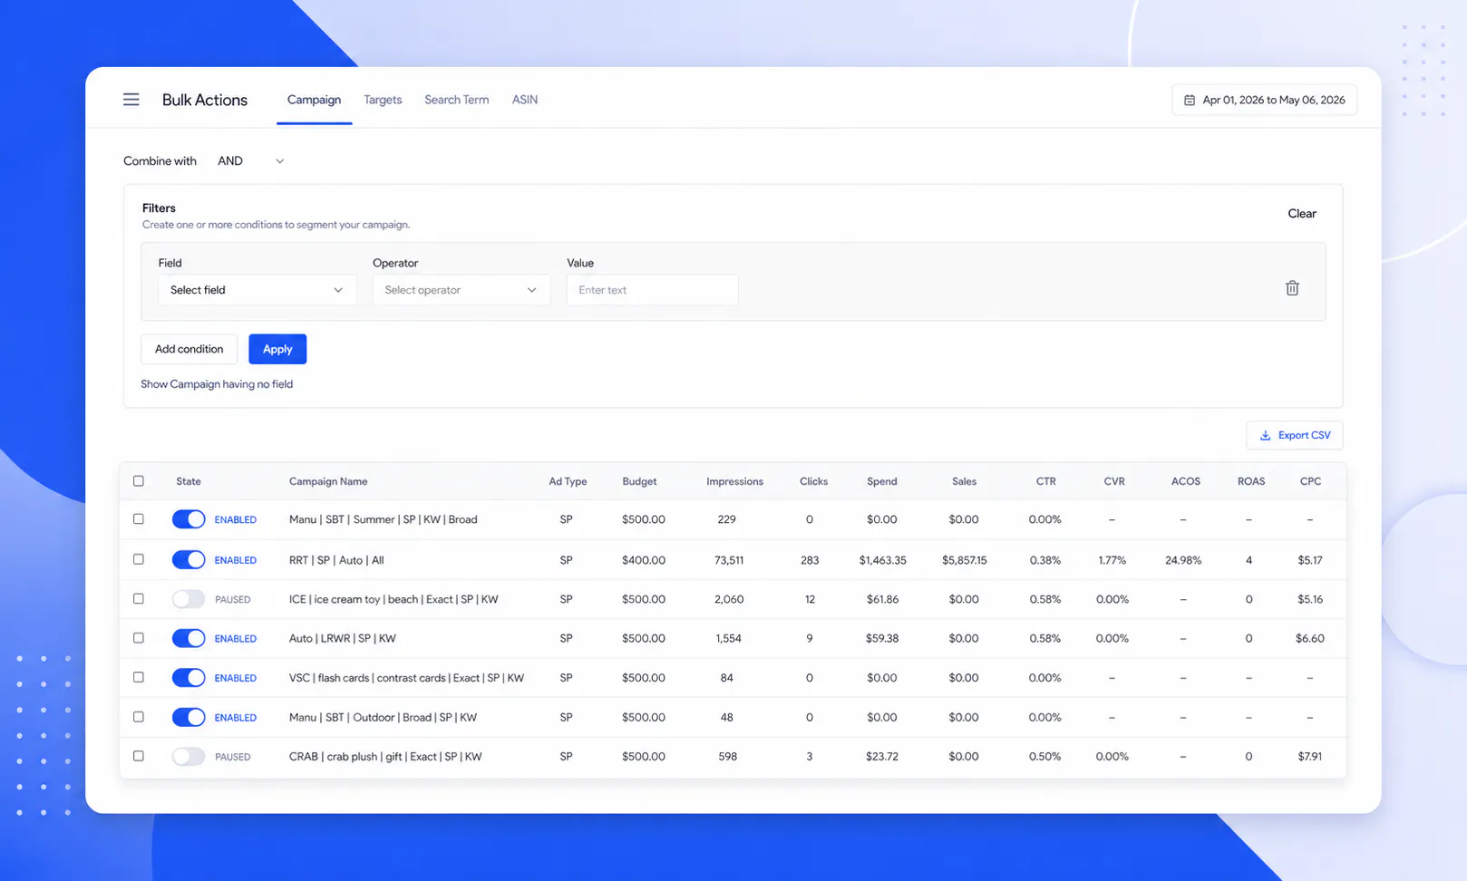This screenshot has width=1467, height=881.
Task: Click the $6.60 CPC value
Action: (x=1310, y=639)
